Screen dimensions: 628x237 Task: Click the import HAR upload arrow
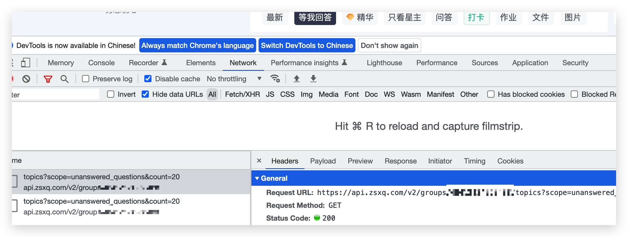[296, 79]
